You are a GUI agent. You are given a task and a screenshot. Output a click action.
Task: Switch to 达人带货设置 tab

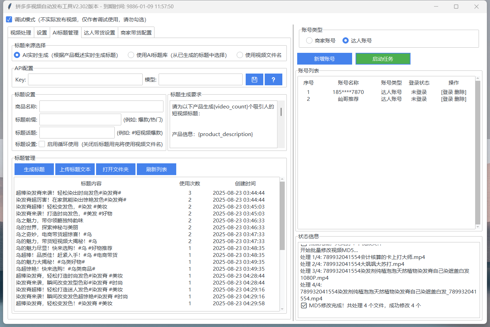click(100, 32)
